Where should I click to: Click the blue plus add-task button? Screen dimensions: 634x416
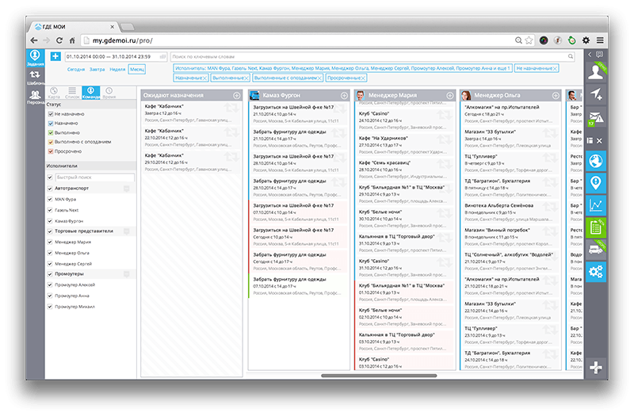(x=55, y=56)
